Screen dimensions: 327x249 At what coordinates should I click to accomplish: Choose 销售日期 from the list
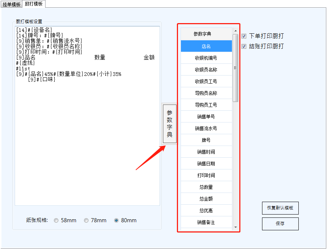pyautogui.click(x=206, y=164)
